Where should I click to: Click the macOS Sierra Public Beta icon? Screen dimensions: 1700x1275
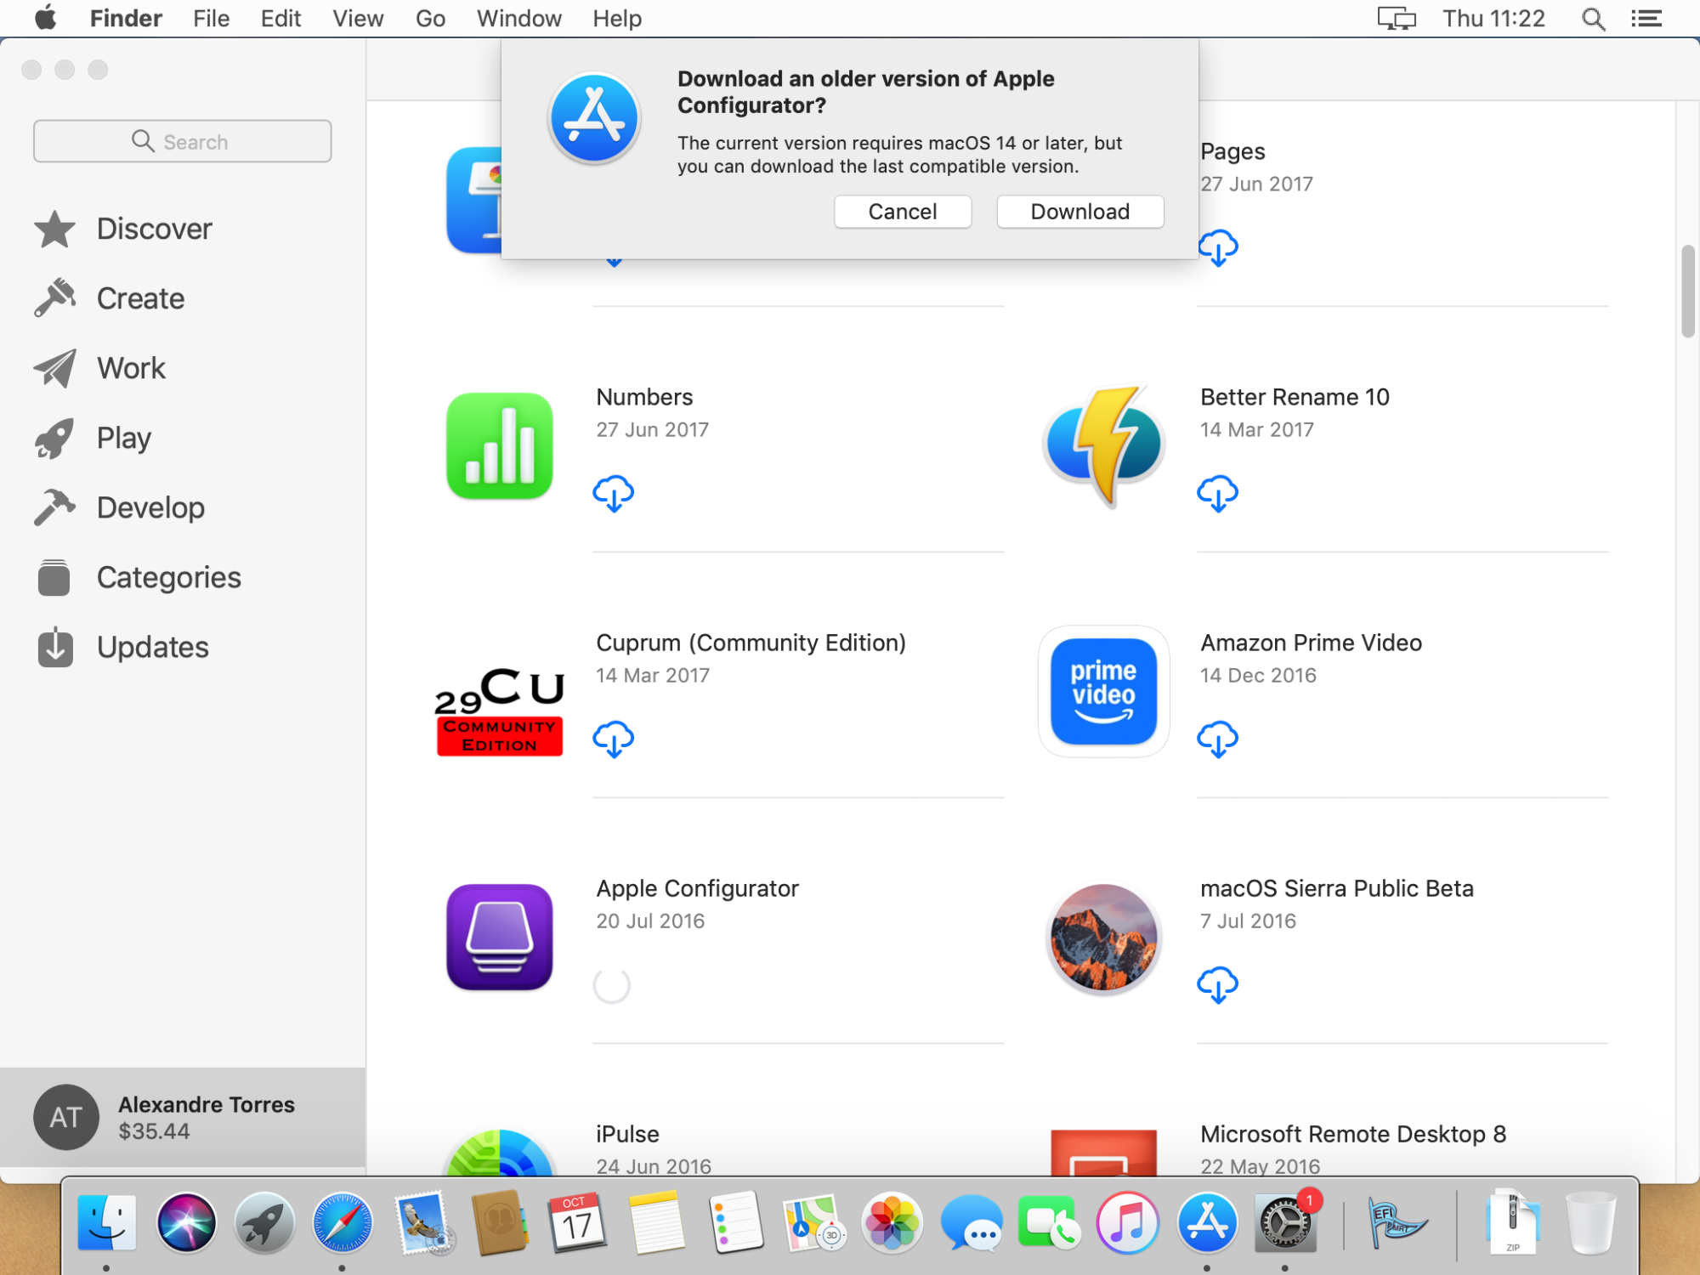click(1103, 938)
